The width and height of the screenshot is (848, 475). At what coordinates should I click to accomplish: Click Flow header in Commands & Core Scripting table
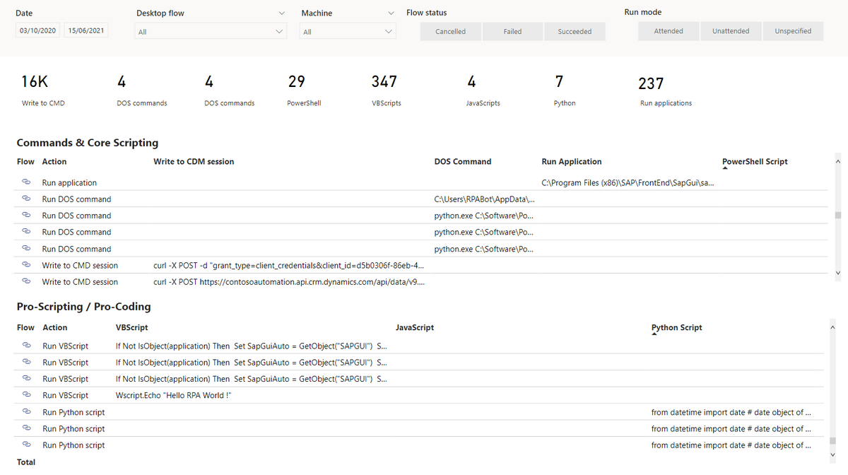pyautogui.click(x=25, y=161)
